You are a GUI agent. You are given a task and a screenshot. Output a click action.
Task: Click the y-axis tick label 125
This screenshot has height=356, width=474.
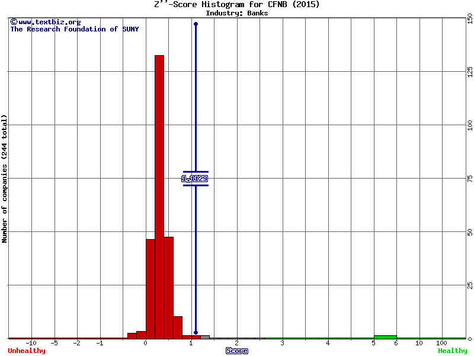pyautogui.click(x=470, y=72)
